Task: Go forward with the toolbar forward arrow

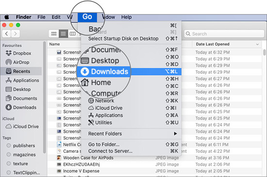Action: [x=16, y=33]
